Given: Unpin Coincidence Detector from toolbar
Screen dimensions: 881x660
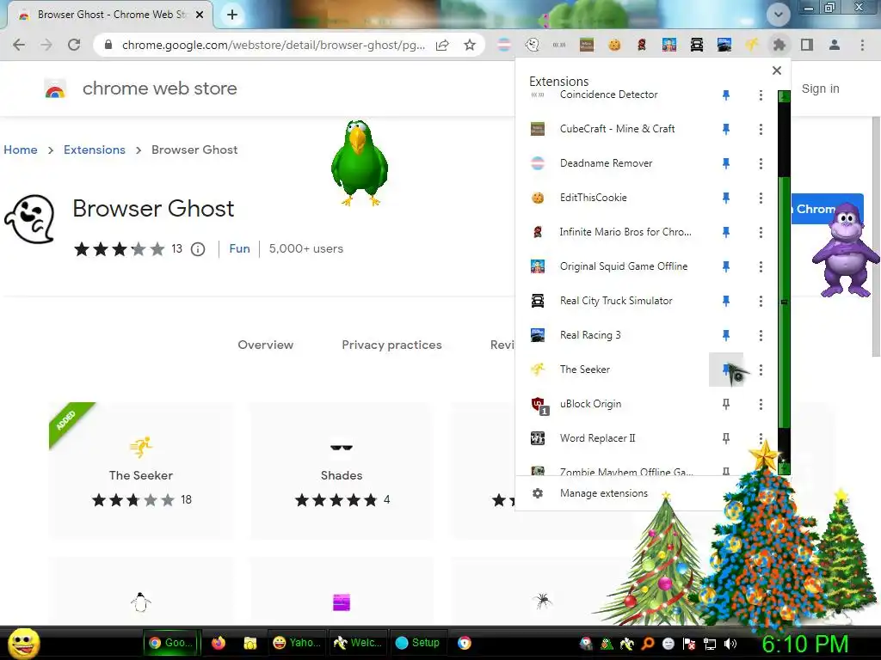Looking at the screenshot, I should tap(726, 95).
